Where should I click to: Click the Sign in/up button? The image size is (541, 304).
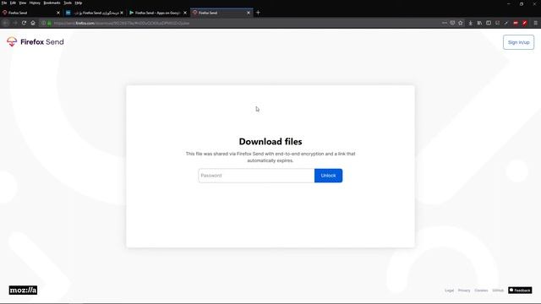pyautogui.click(x=518, y=42)
